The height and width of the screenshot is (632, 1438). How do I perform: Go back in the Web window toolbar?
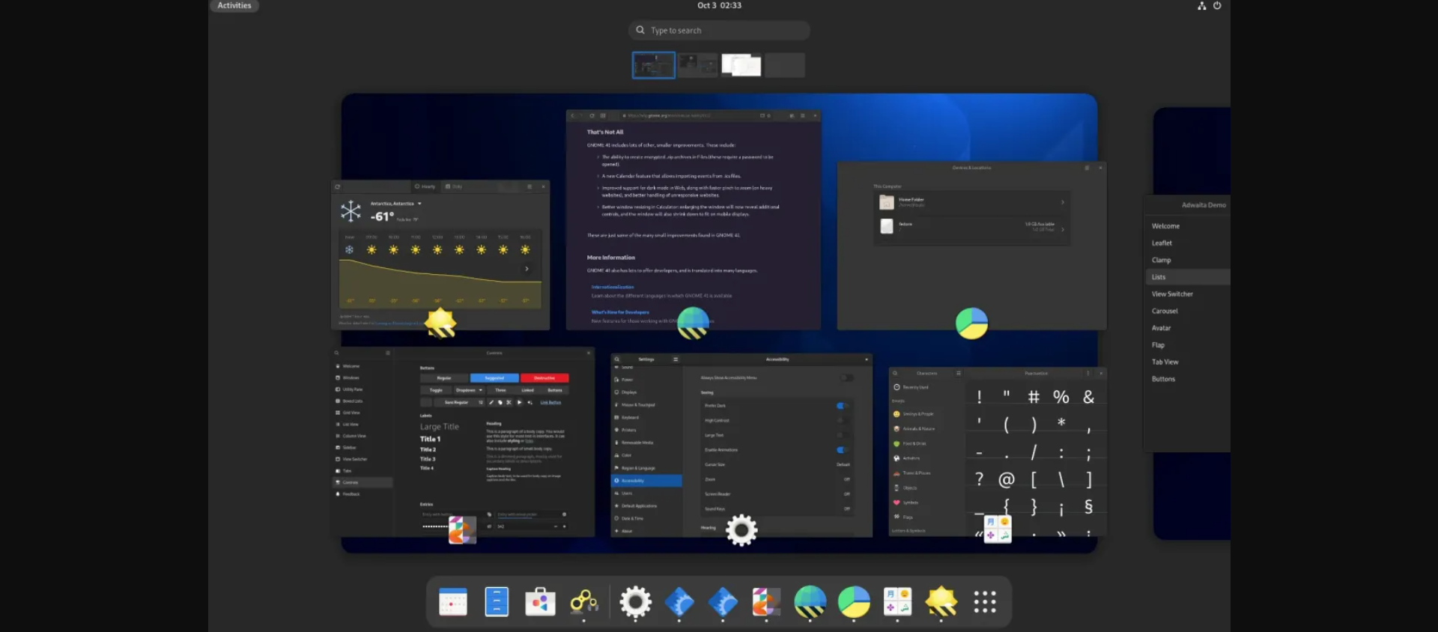point(572,116)
